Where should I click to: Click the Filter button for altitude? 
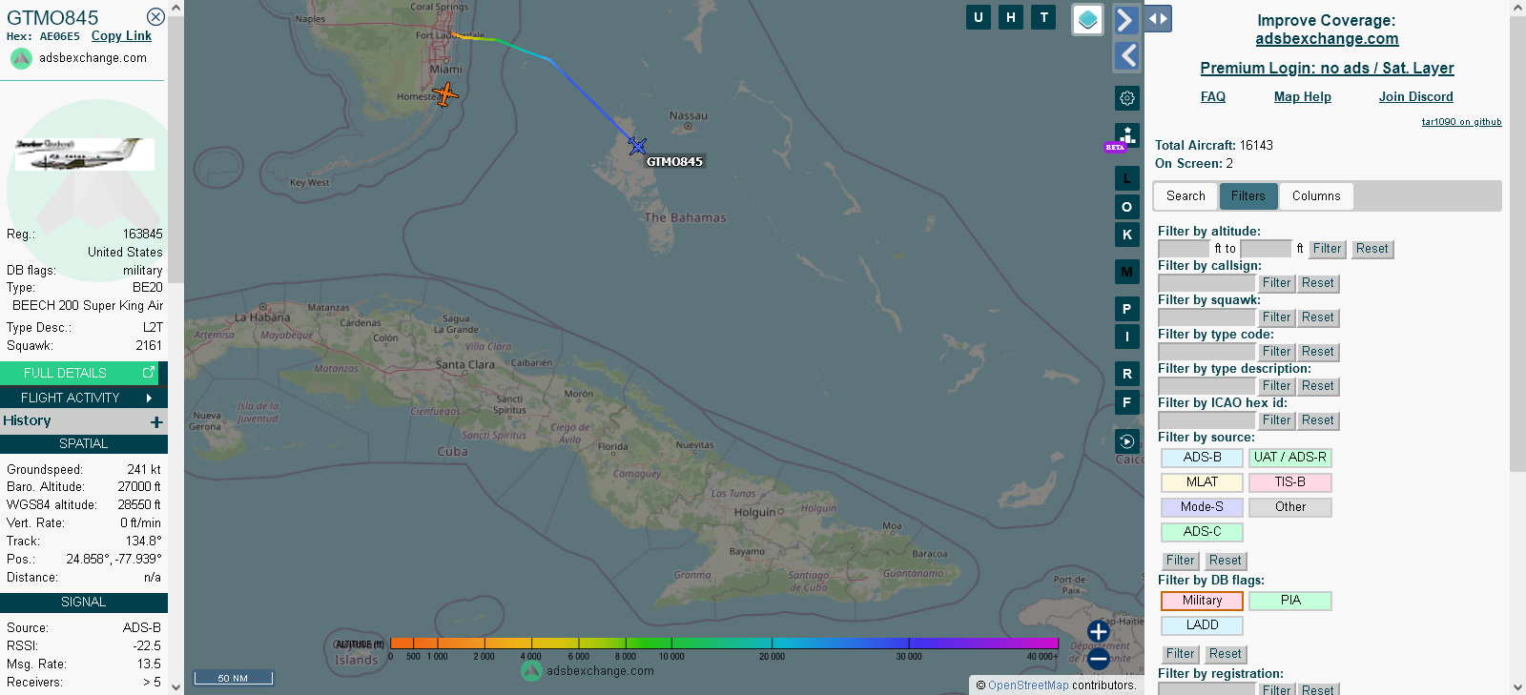pyautogui.click(x=1327, y=249)
